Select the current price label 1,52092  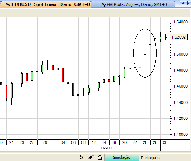tap(179, 37)
